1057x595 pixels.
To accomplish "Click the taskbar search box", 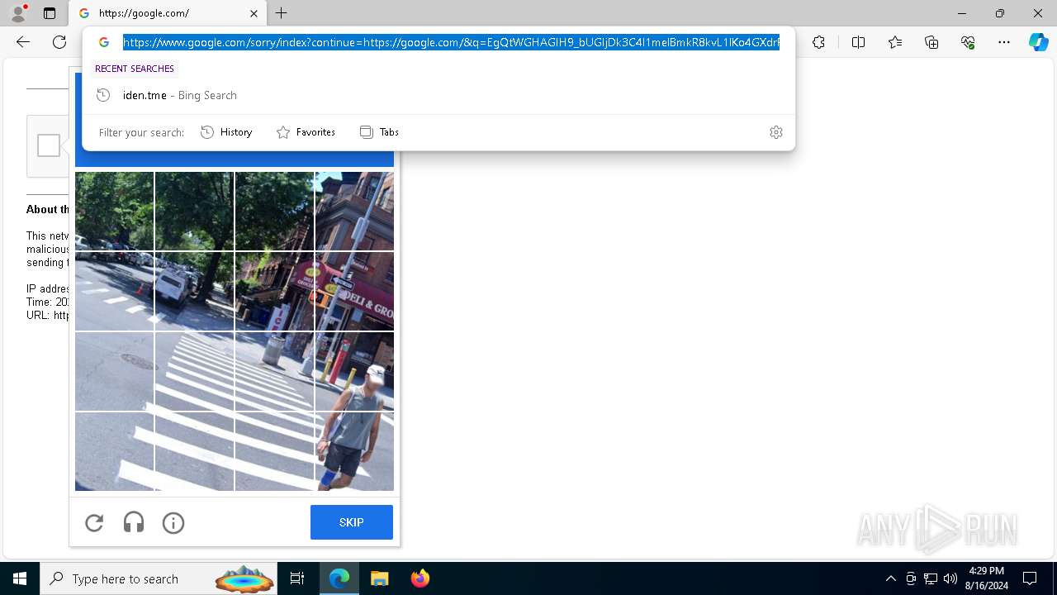I will 159,578.
